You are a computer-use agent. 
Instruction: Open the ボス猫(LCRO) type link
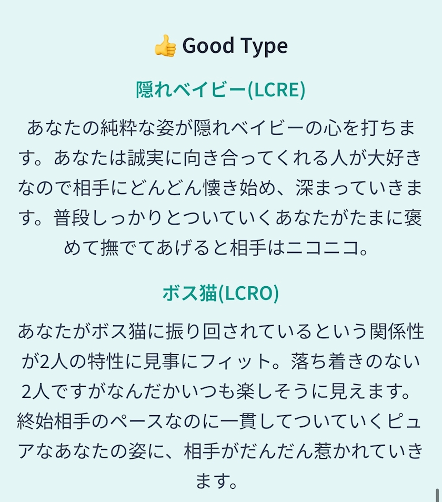[x=220, y=294]
